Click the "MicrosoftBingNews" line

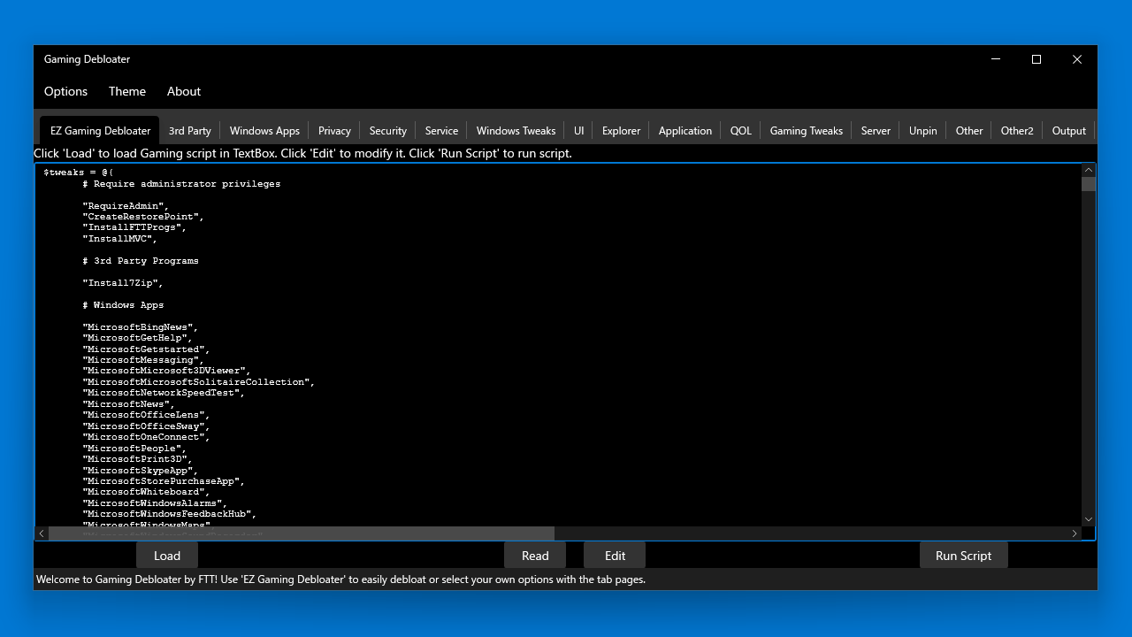pos(140,327)
